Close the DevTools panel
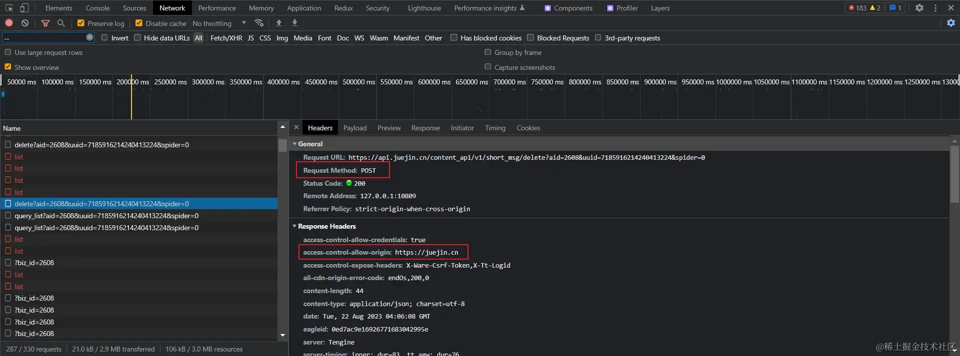960x356 pixels. (x=951, y=8)
